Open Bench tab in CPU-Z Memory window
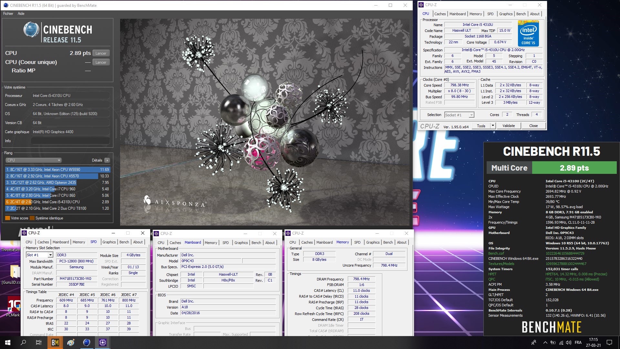 (388, 242)
